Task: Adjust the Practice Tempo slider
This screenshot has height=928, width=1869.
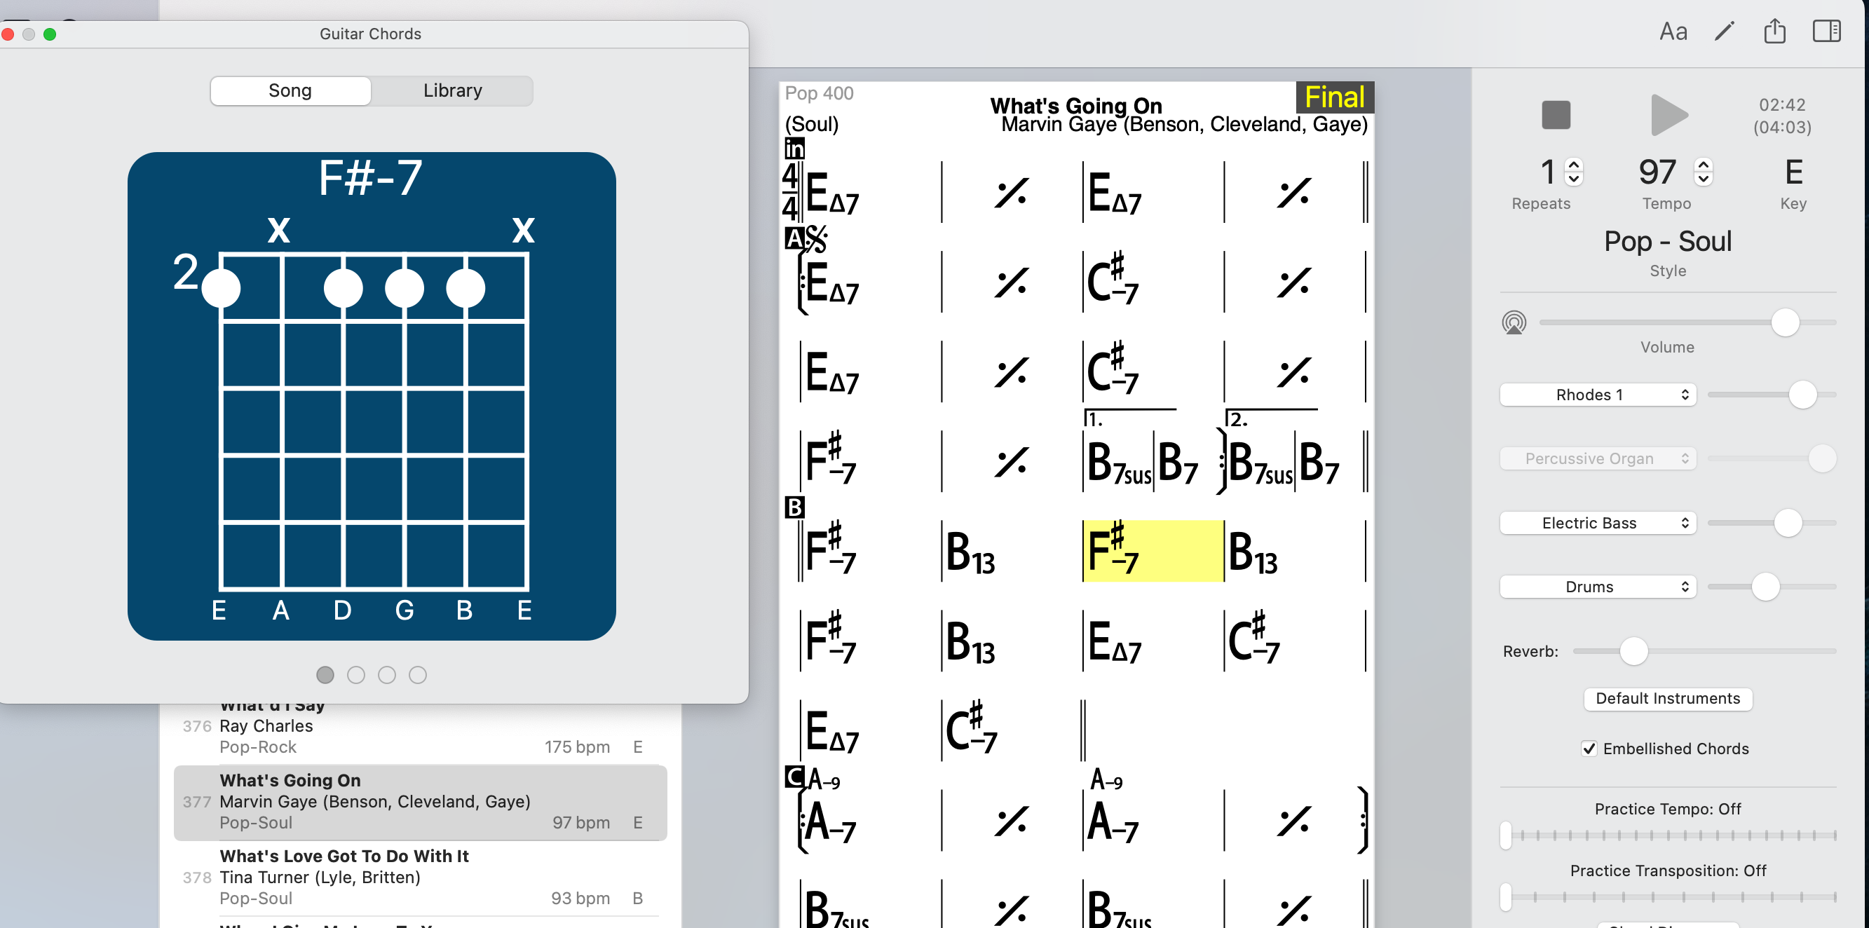Action: coord(1667,835)
